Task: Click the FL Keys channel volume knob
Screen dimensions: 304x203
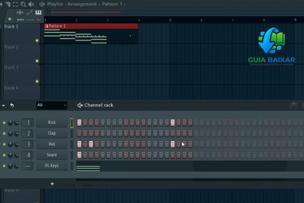Action: point(17,166)
